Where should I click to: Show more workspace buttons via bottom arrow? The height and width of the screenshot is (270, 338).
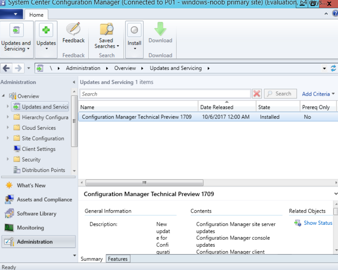point(74,255)
